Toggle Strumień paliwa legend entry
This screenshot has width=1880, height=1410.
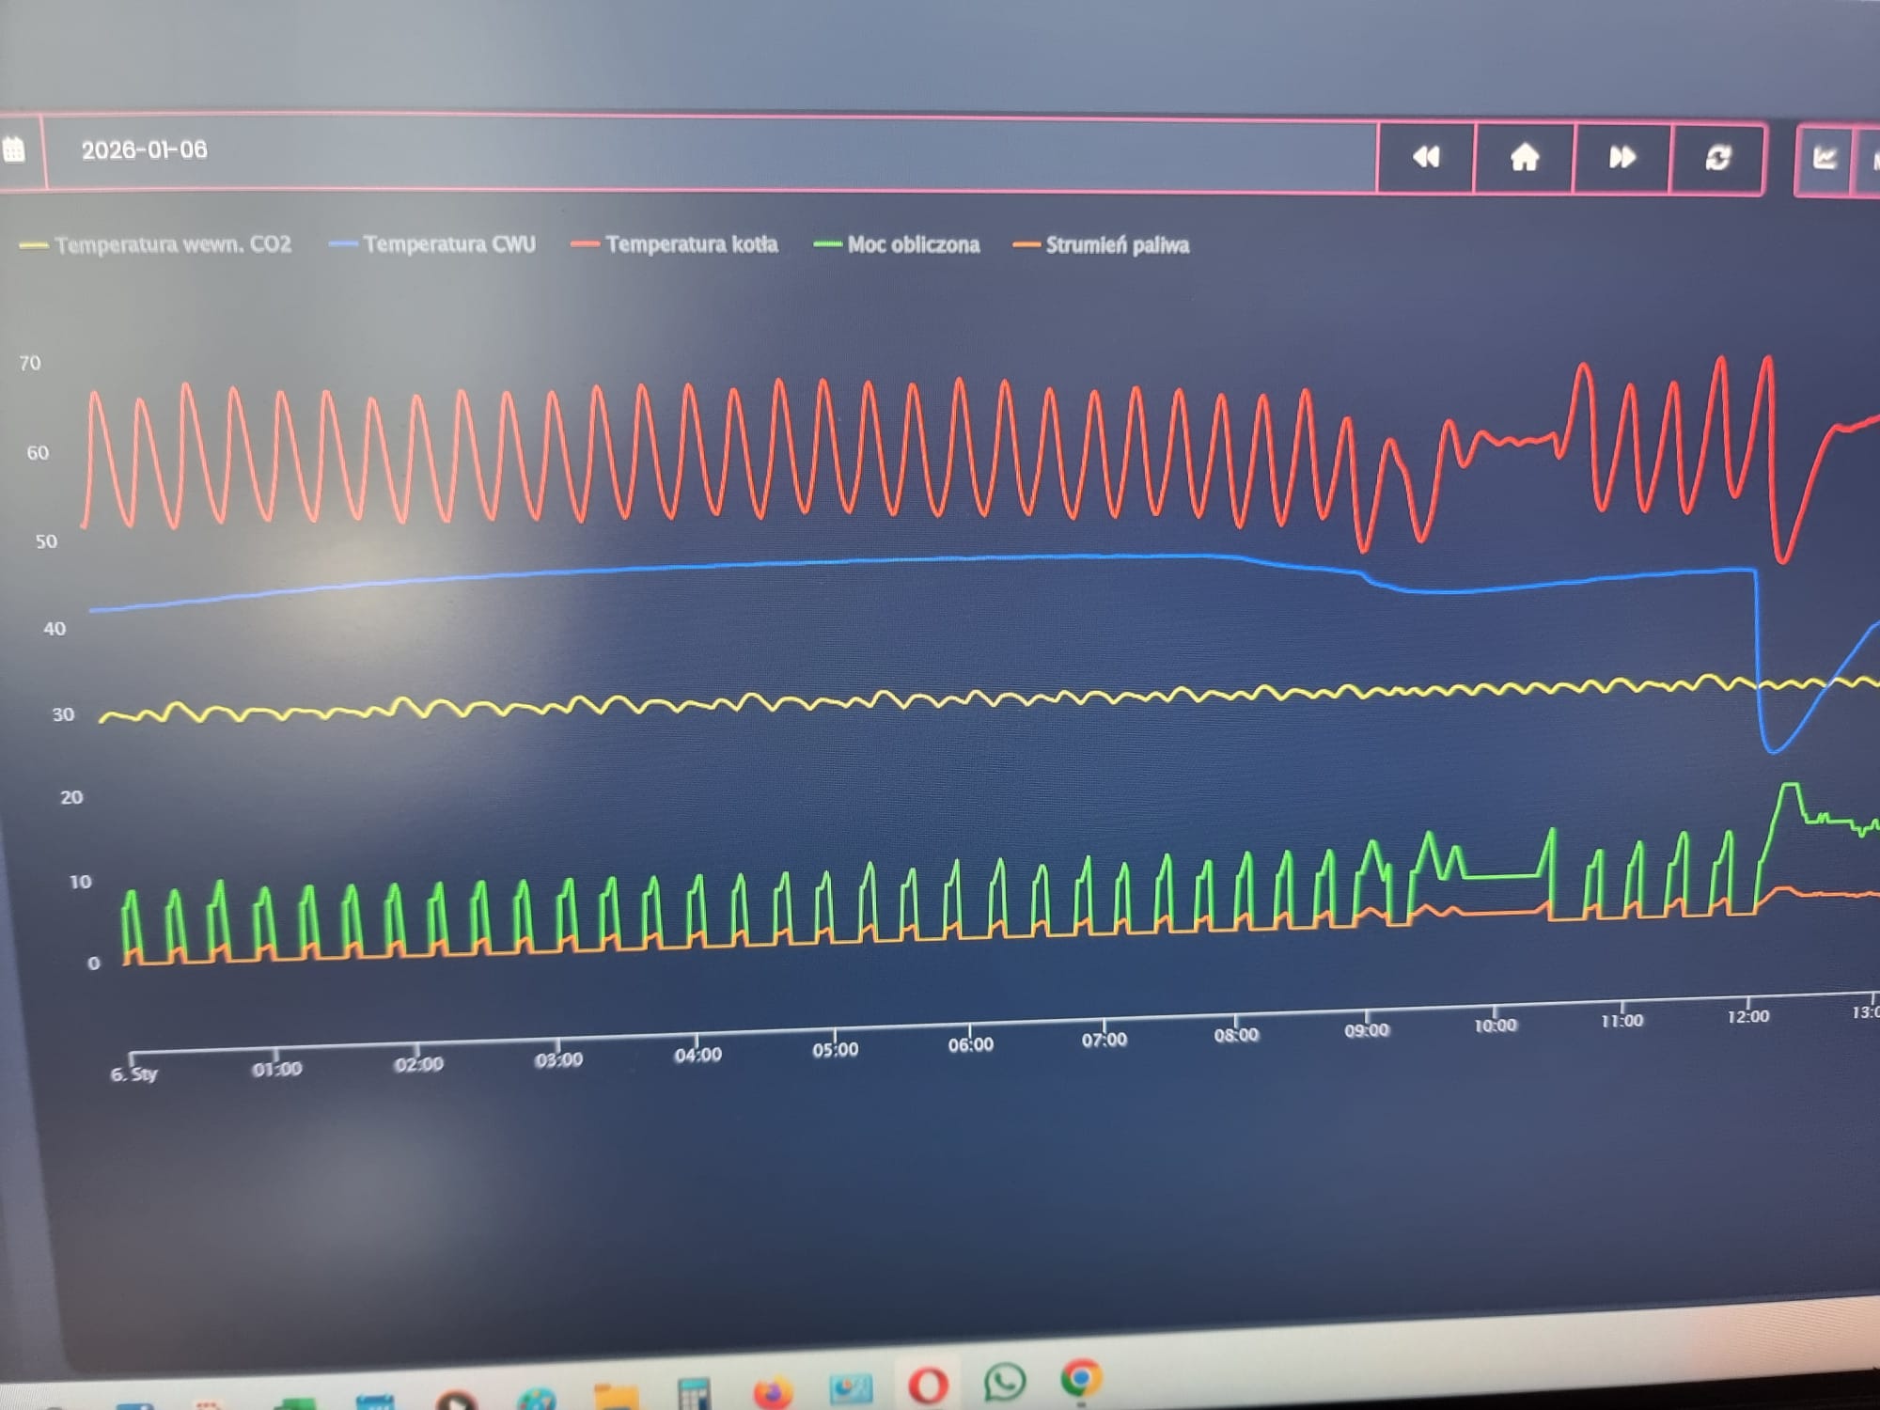click(1117, 245)
